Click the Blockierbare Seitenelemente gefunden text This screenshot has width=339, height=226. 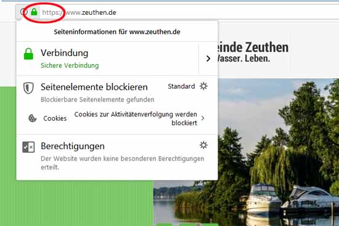tap(97, 100)
